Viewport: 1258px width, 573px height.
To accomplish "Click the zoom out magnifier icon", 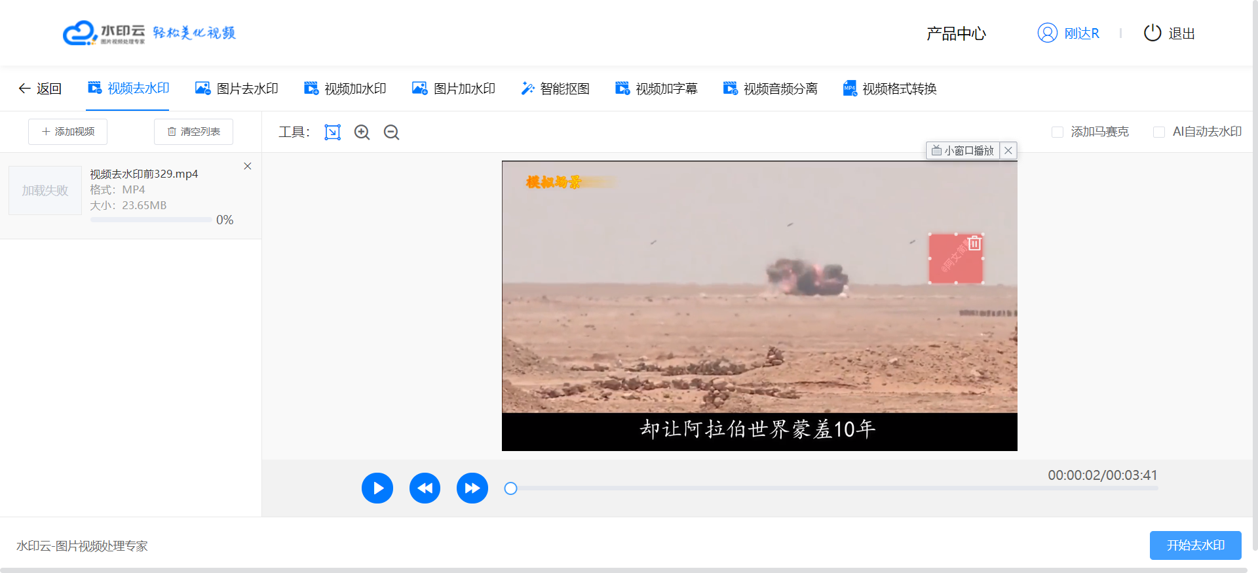I will click(392, 132).
